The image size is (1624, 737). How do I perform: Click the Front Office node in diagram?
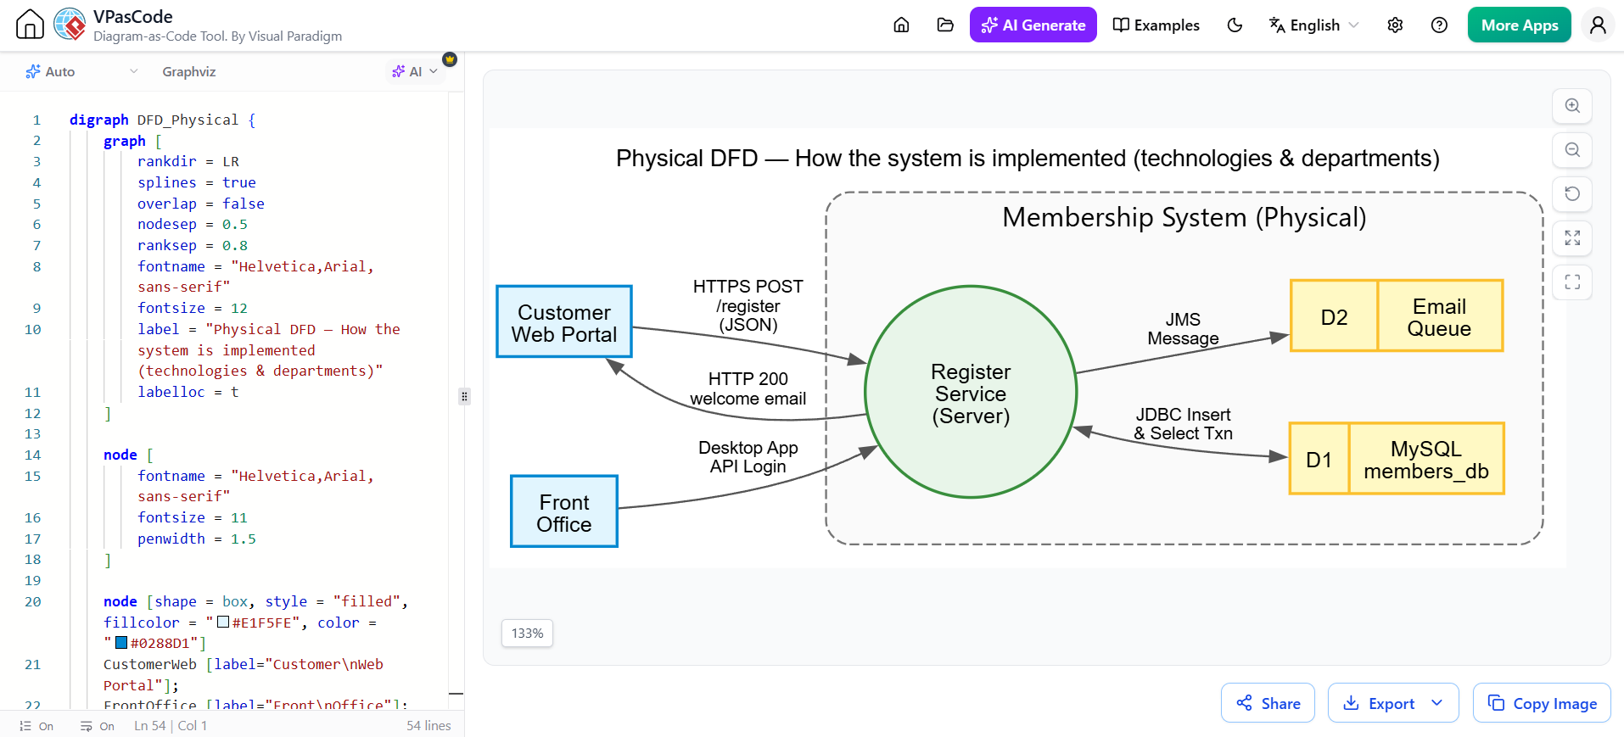(x=564, y=511)
